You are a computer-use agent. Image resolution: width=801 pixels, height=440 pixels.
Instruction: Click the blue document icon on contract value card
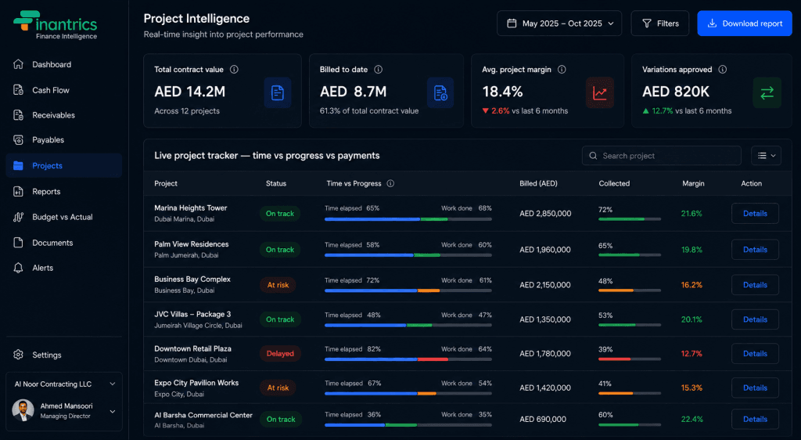[278, 93]
